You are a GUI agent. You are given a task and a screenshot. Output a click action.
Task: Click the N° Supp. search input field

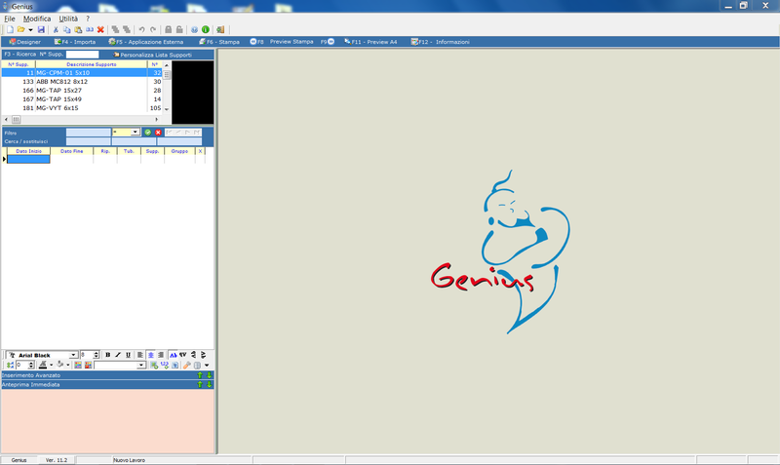pos(83,55)
